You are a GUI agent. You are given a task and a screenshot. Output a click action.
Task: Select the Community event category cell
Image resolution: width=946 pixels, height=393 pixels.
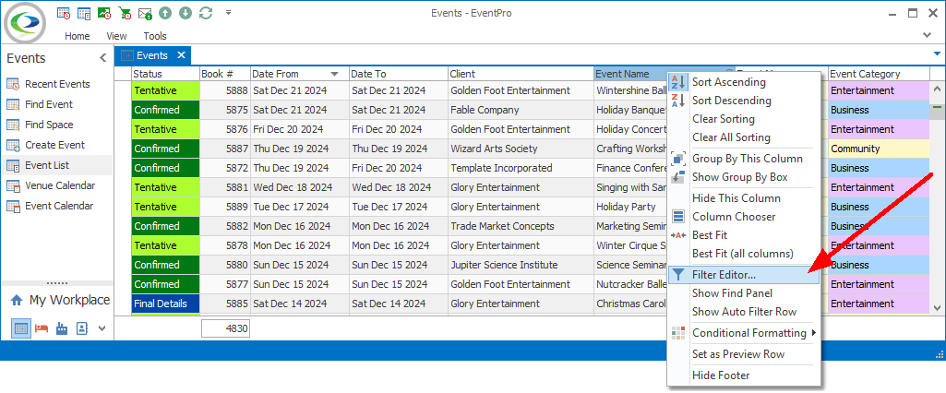(879, 149)
